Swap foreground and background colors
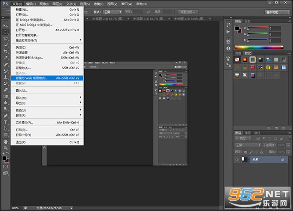The image size is (293, 211). 7,153
